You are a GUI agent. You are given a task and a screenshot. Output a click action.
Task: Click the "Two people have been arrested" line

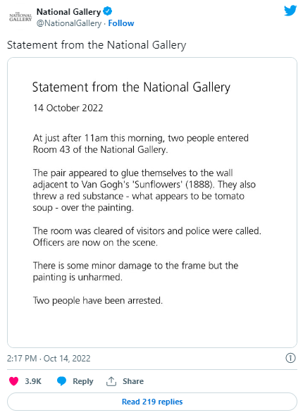[x=98, y=301]
